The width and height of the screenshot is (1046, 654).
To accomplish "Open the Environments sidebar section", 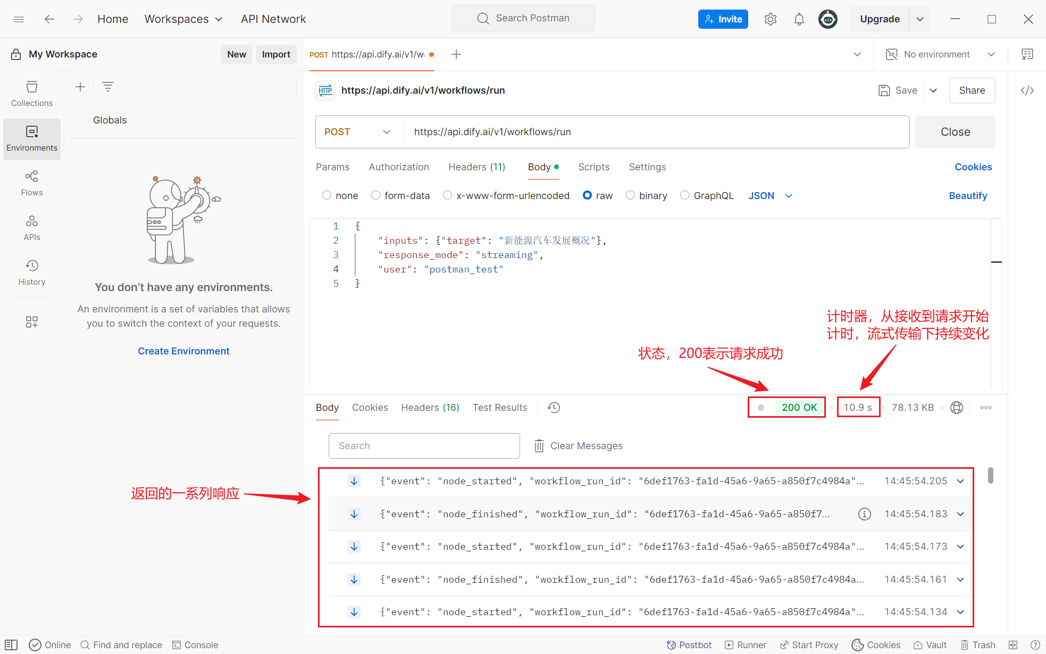I will [32, 139].
